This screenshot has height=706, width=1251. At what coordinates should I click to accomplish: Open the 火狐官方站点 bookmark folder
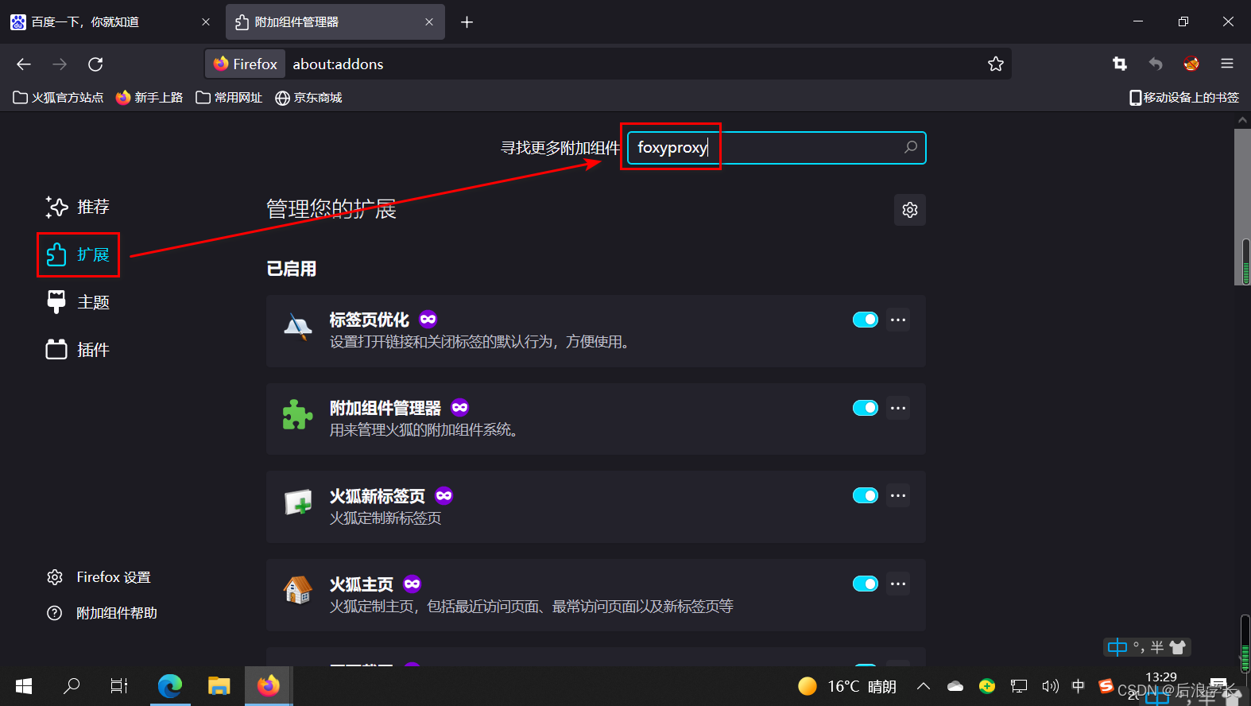click(x=59, y=98)
